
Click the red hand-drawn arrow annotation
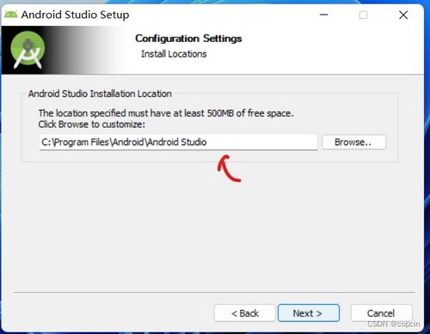pyautogui.click(x=229, y=168)
